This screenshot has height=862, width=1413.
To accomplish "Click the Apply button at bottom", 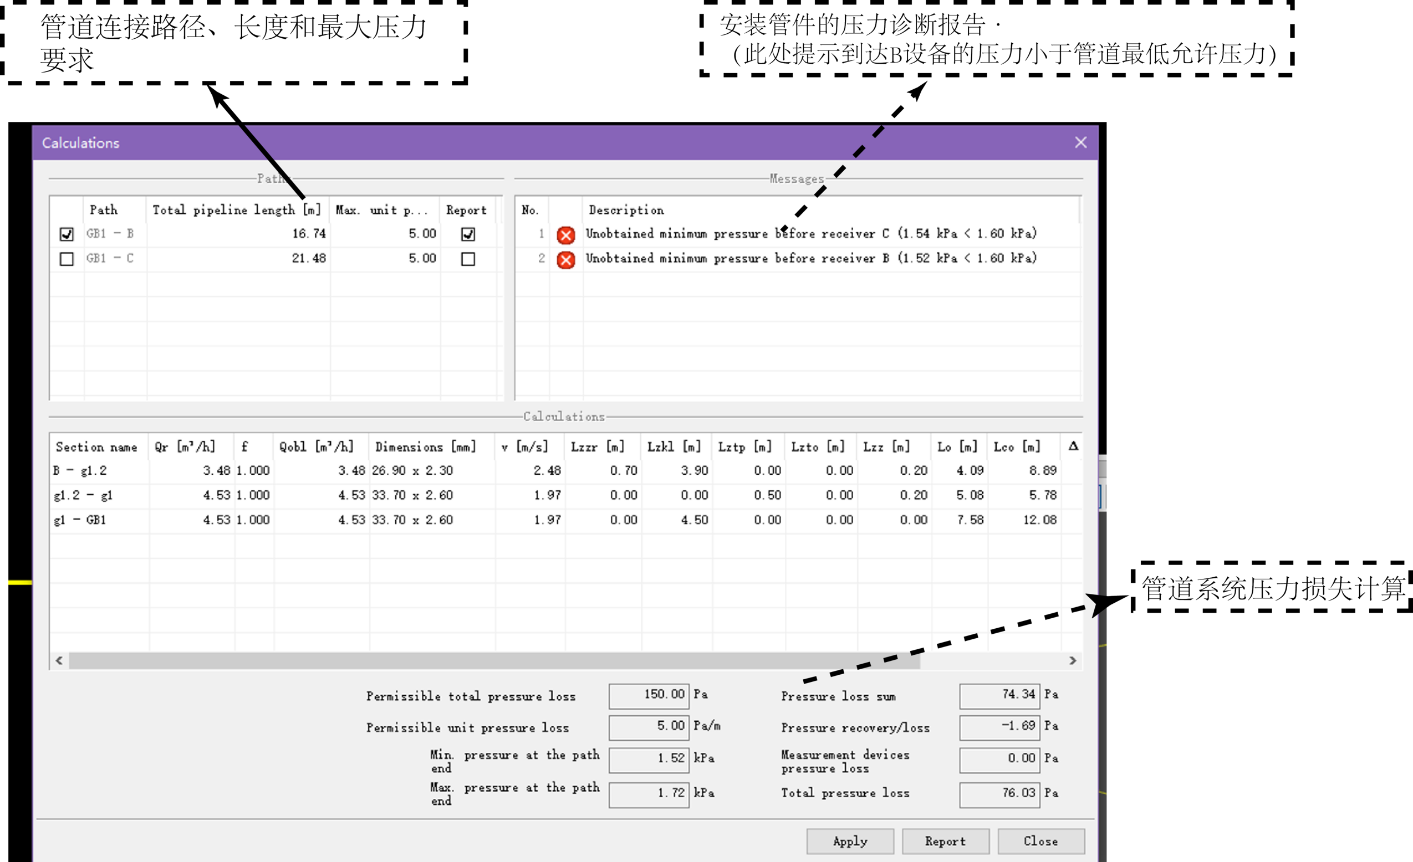I will tap(848, 841).
